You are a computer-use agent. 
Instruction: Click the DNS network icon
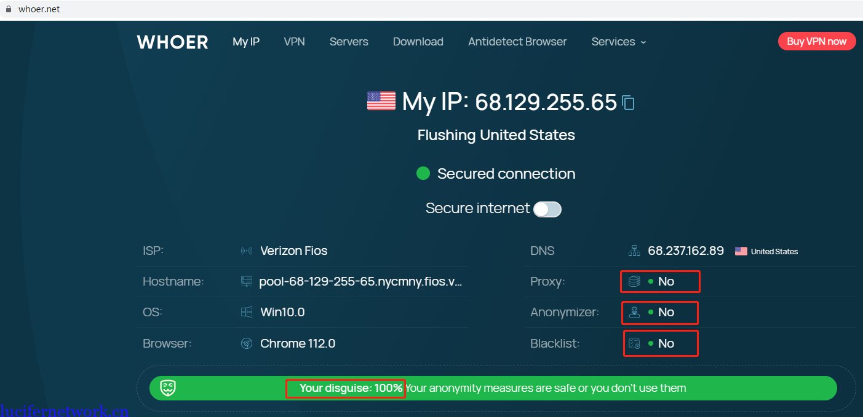point(634,251)
